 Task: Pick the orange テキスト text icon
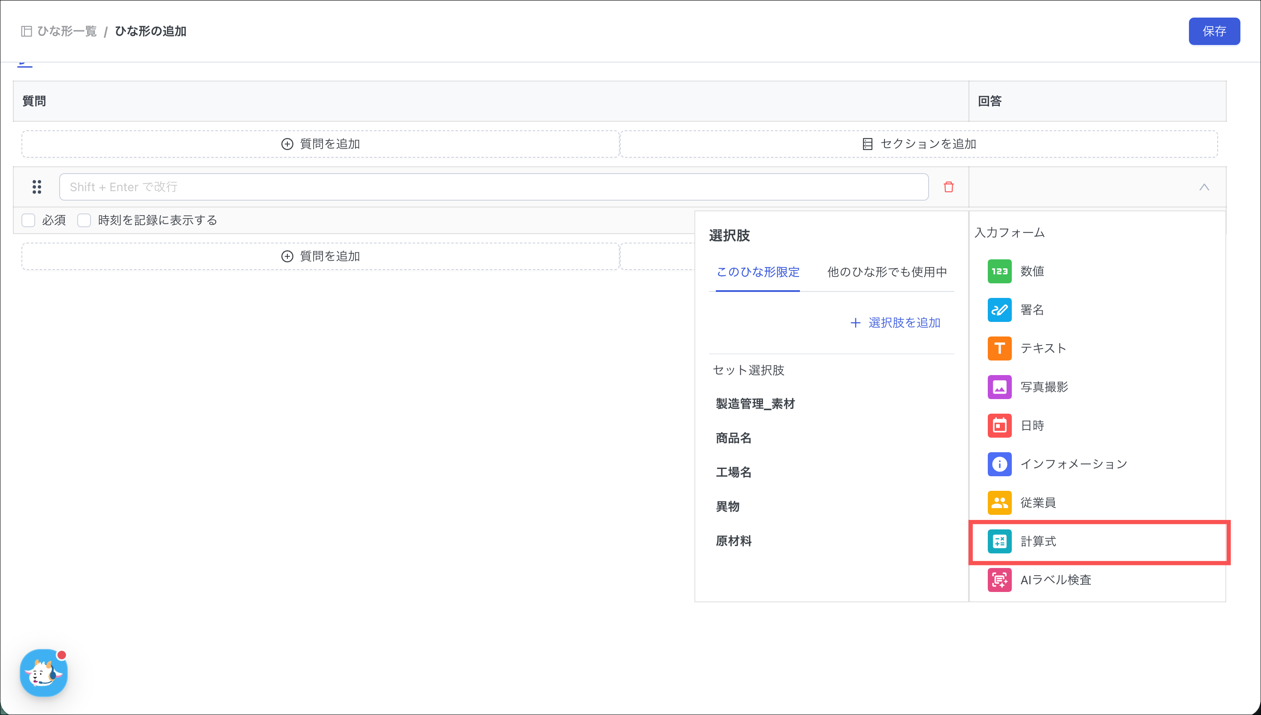tap(999, 348)
